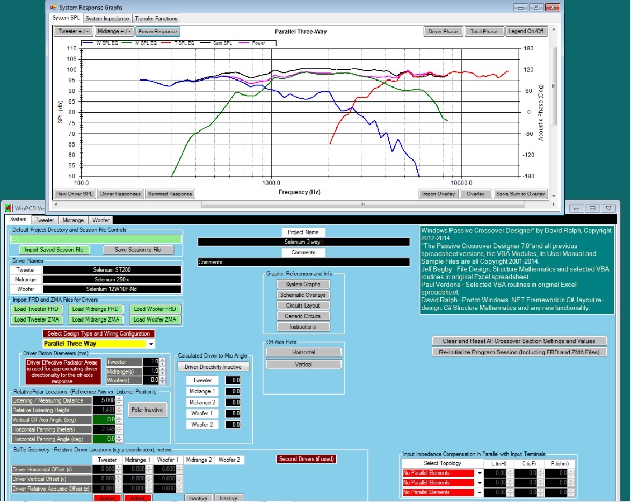Open the Parallel Three-Way design type dropdown
The width and height of the screenshot is (631, 503).
[151, 344]
